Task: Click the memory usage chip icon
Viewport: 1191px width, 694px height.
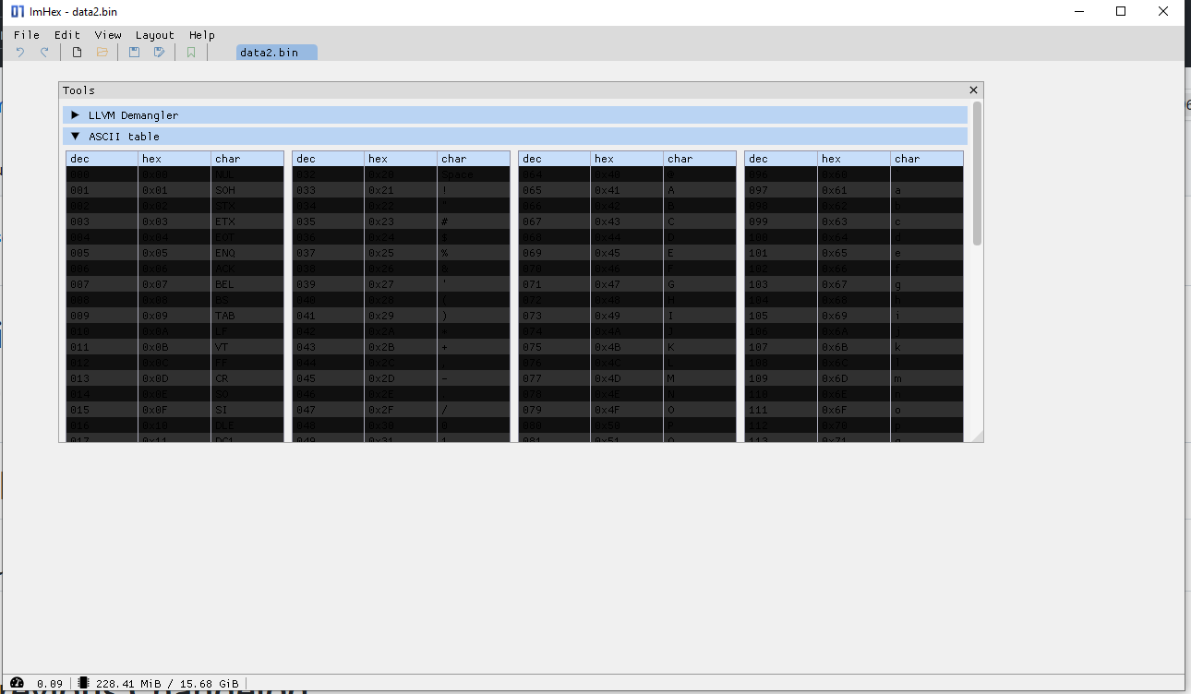Action: click(81, 683)
